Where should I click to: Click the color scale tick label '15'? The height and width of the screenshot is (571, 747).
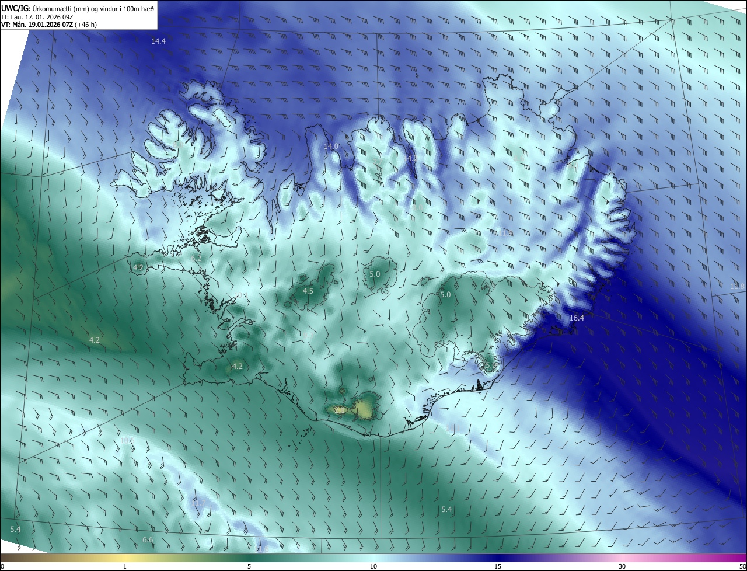498,566
